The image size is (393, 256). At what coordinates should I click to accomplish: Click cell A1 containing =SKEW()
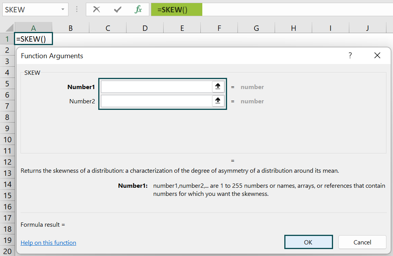[x=33, y=39]
